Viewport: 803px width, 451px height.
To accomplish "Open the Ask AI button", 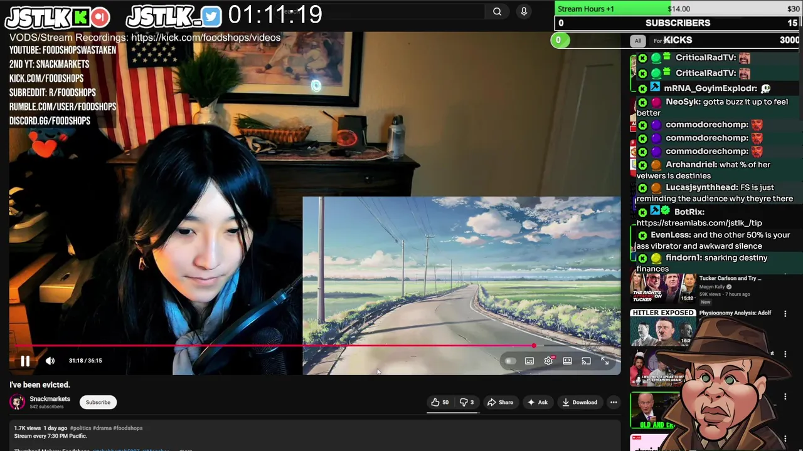I will click(538, 402).
